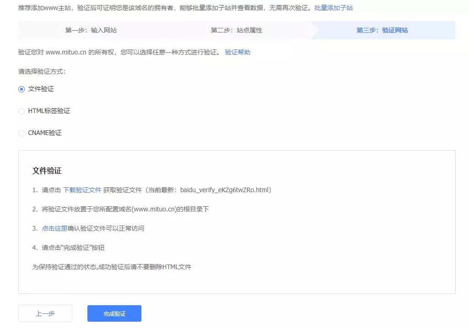The image size is (469, 329).
Task: Switch to the CNAME验证 radio option
Action: [22, 133]
